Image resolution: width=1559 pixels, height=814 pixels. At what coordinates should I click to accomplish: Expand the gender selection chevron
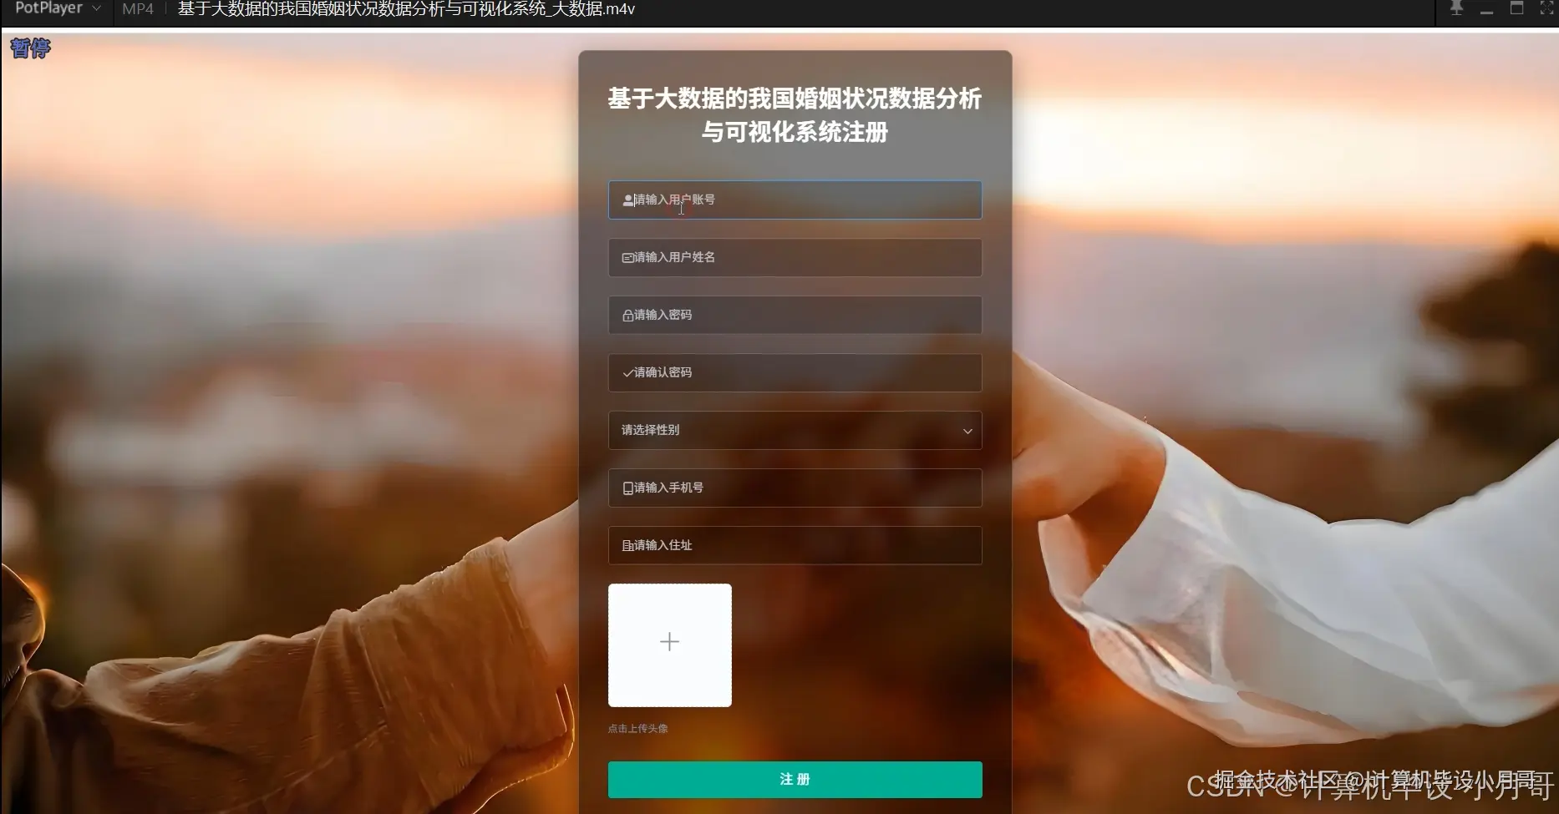(x=967, y=431)
